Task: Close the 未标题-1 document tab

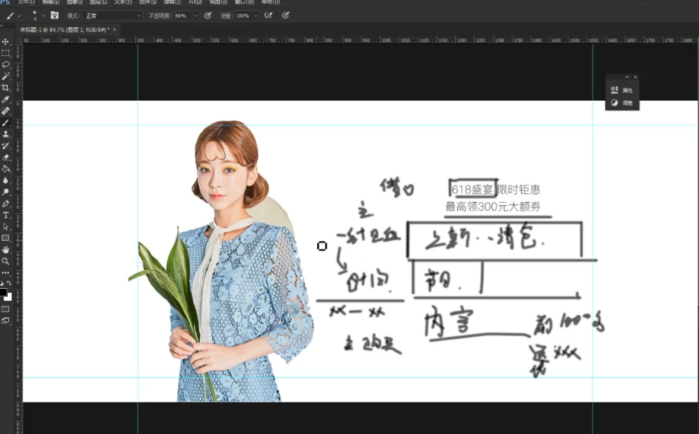Action: click(x=114, y=30)
